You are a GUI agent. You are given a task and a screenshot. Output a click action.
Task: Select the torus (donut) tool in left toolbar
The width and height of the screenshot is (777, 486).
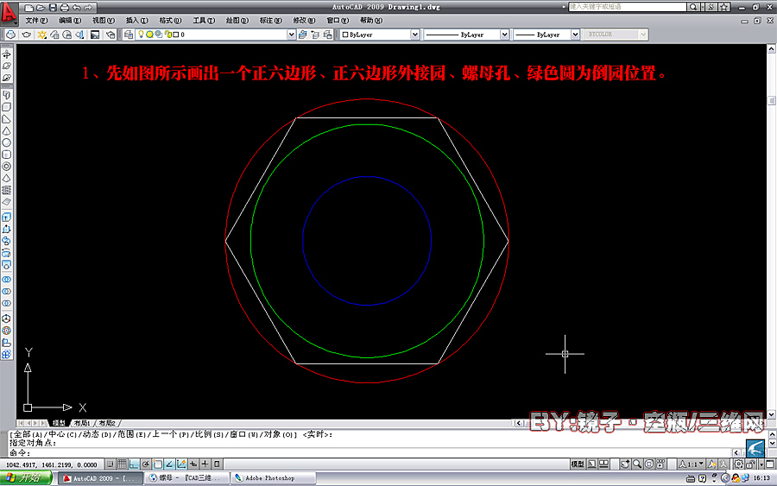coord(6,167)
